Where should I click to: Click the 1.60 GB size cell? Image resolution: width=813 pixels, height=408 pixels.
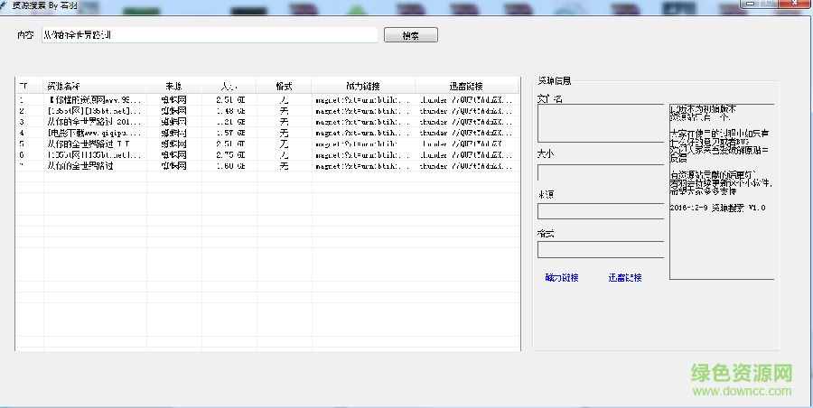click(229, 166)
